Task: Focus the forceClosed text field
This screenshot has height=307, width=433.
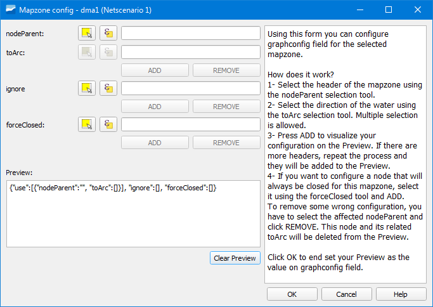Action: pos(190,125)
